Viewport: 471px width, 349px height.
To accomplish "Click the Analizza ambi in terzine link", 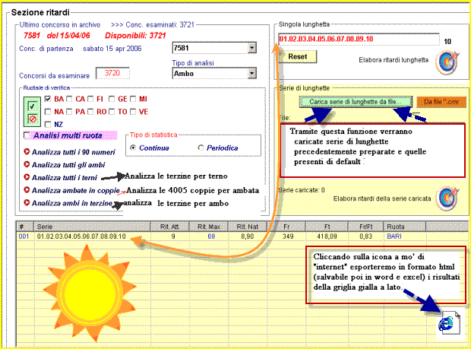I will 72,203.
